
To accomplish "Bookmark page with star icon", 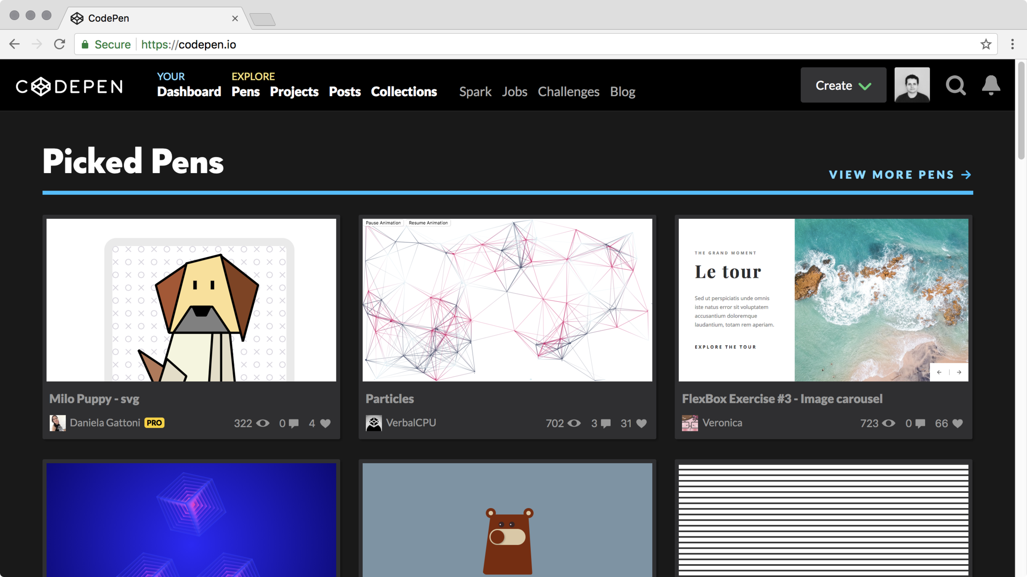I will 986,44.
